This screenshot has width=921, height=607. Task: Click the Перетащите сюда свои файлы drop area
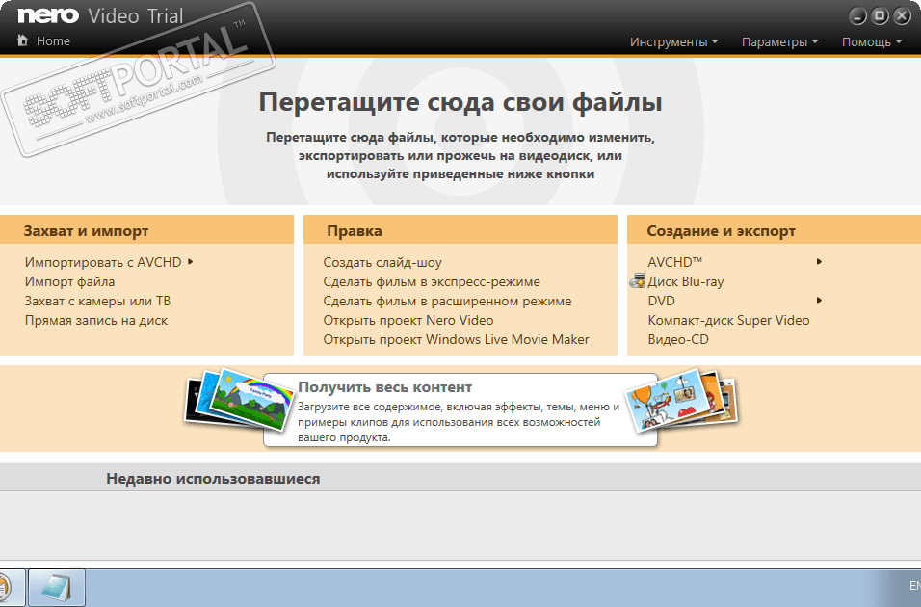pos(460,132)
